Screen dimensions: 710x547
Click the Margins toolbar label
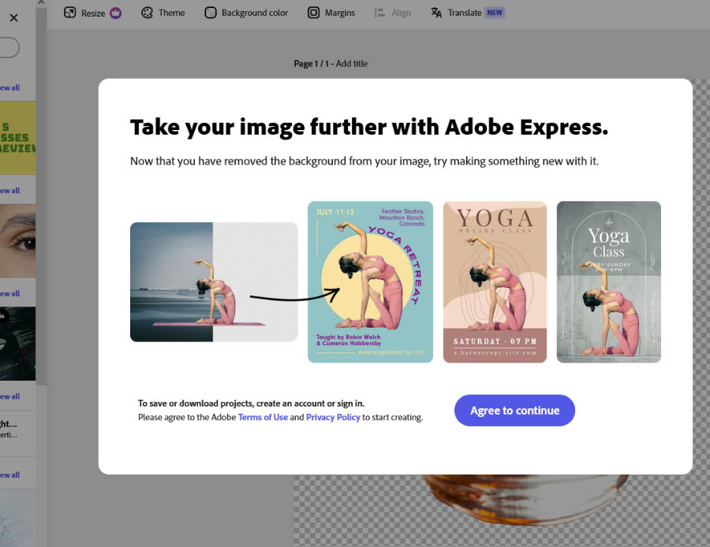pyautogui.click(x=339, y=13)
